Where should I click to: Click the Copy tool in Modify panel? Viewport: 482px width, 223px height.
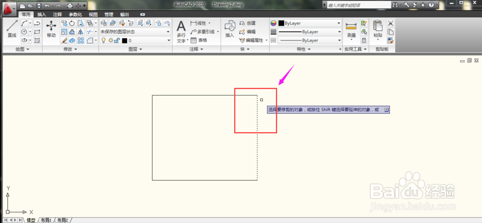coord(64,23)
